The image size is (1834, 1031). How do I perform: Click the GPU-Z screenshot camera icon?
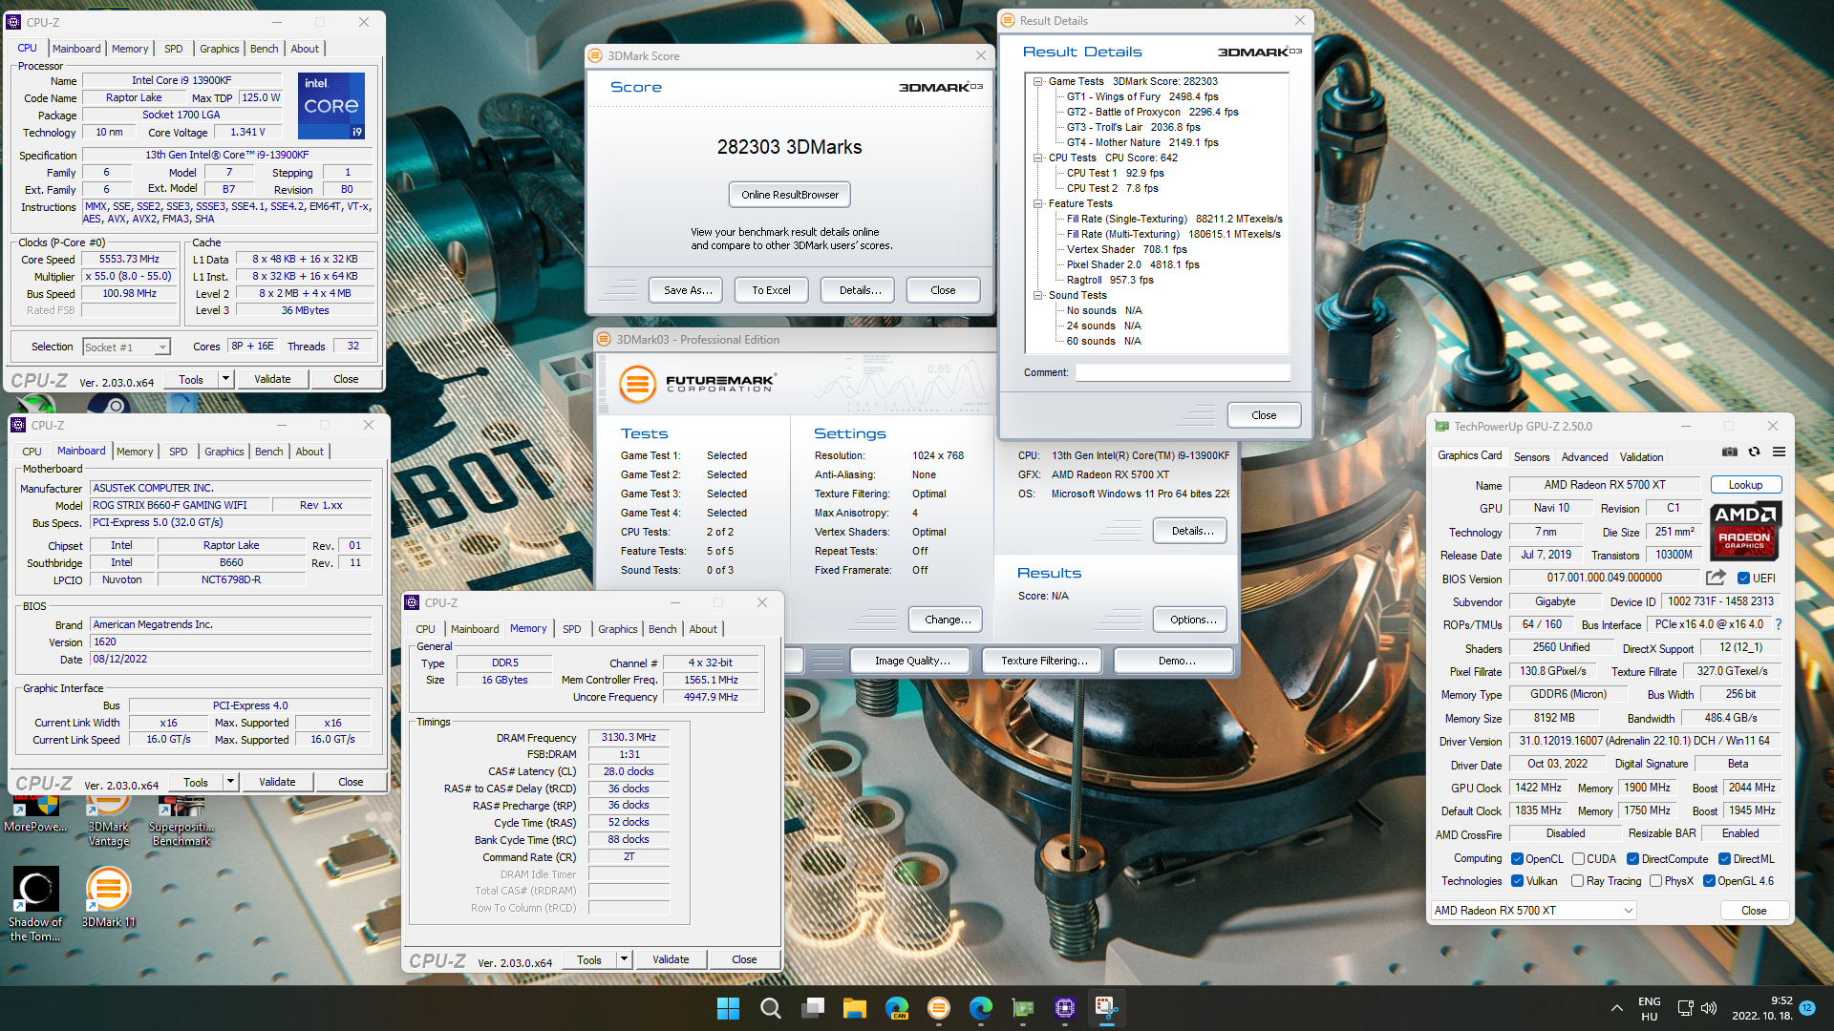(1730, 452)
